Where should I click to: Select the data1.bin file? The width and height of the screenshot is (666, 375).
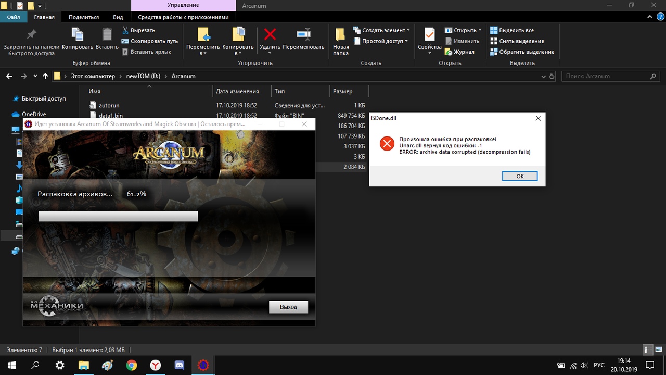coord(110,116)
